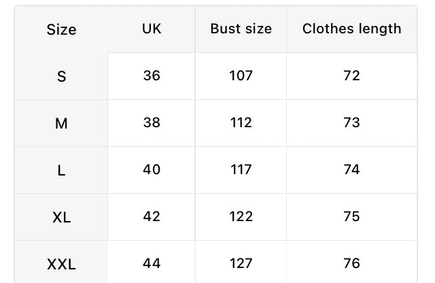Click the Size column header
435x283 pixels.
pyautogui.click(x=61, y=30)
